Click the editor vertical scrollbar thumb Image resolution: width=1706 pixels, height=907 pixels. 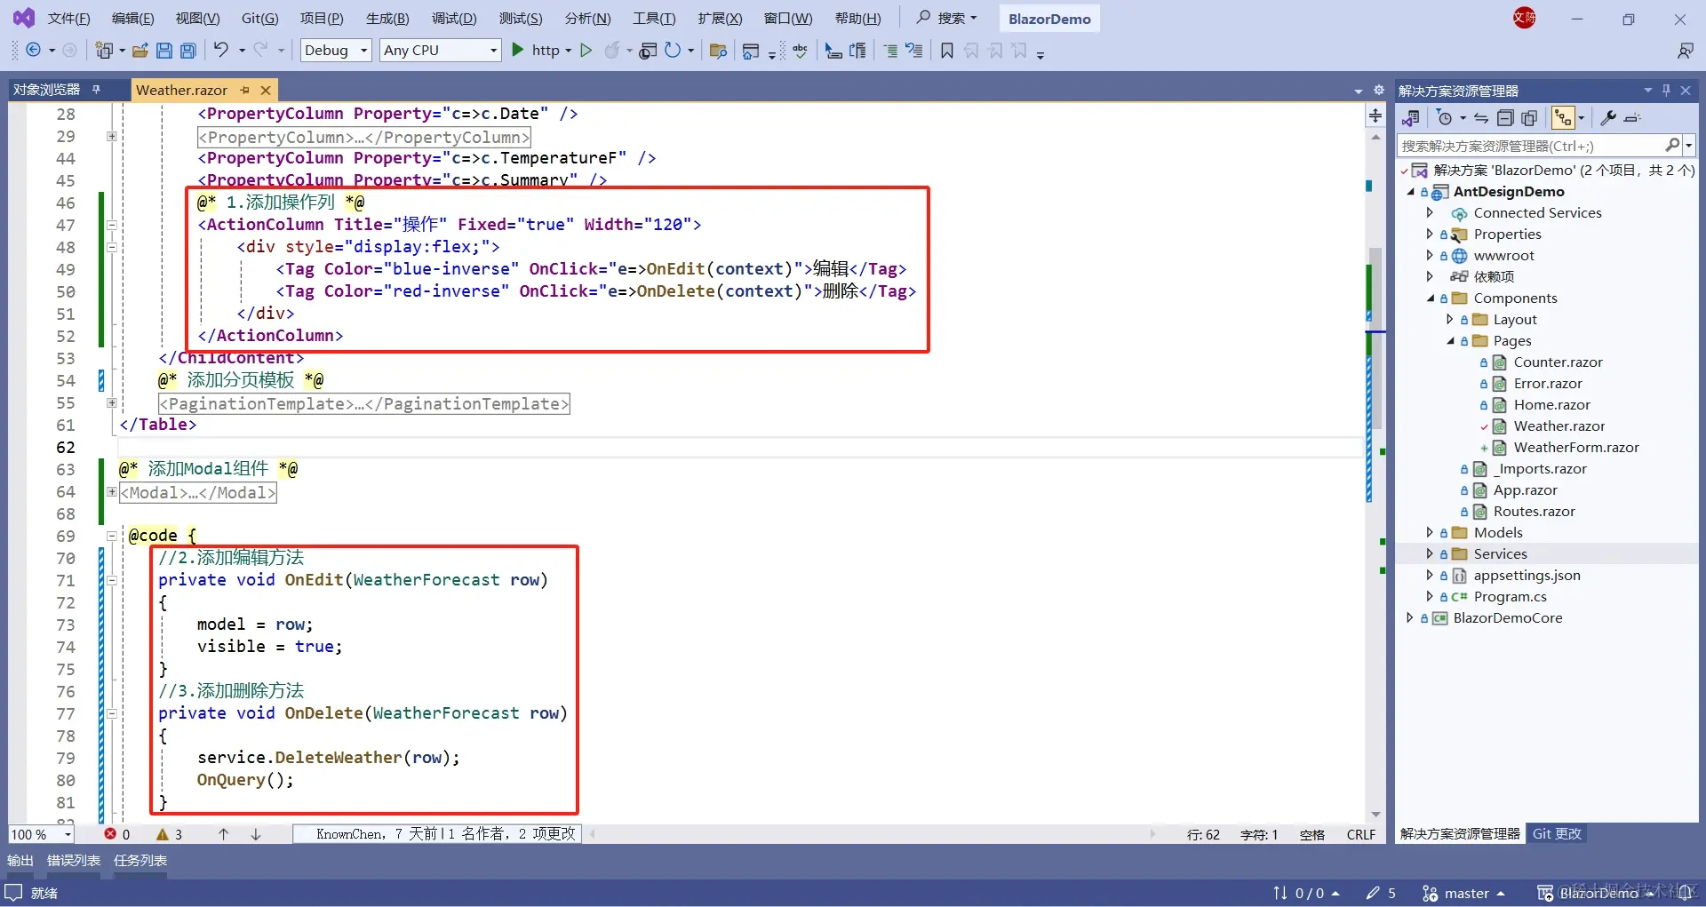click(1375, 338)
